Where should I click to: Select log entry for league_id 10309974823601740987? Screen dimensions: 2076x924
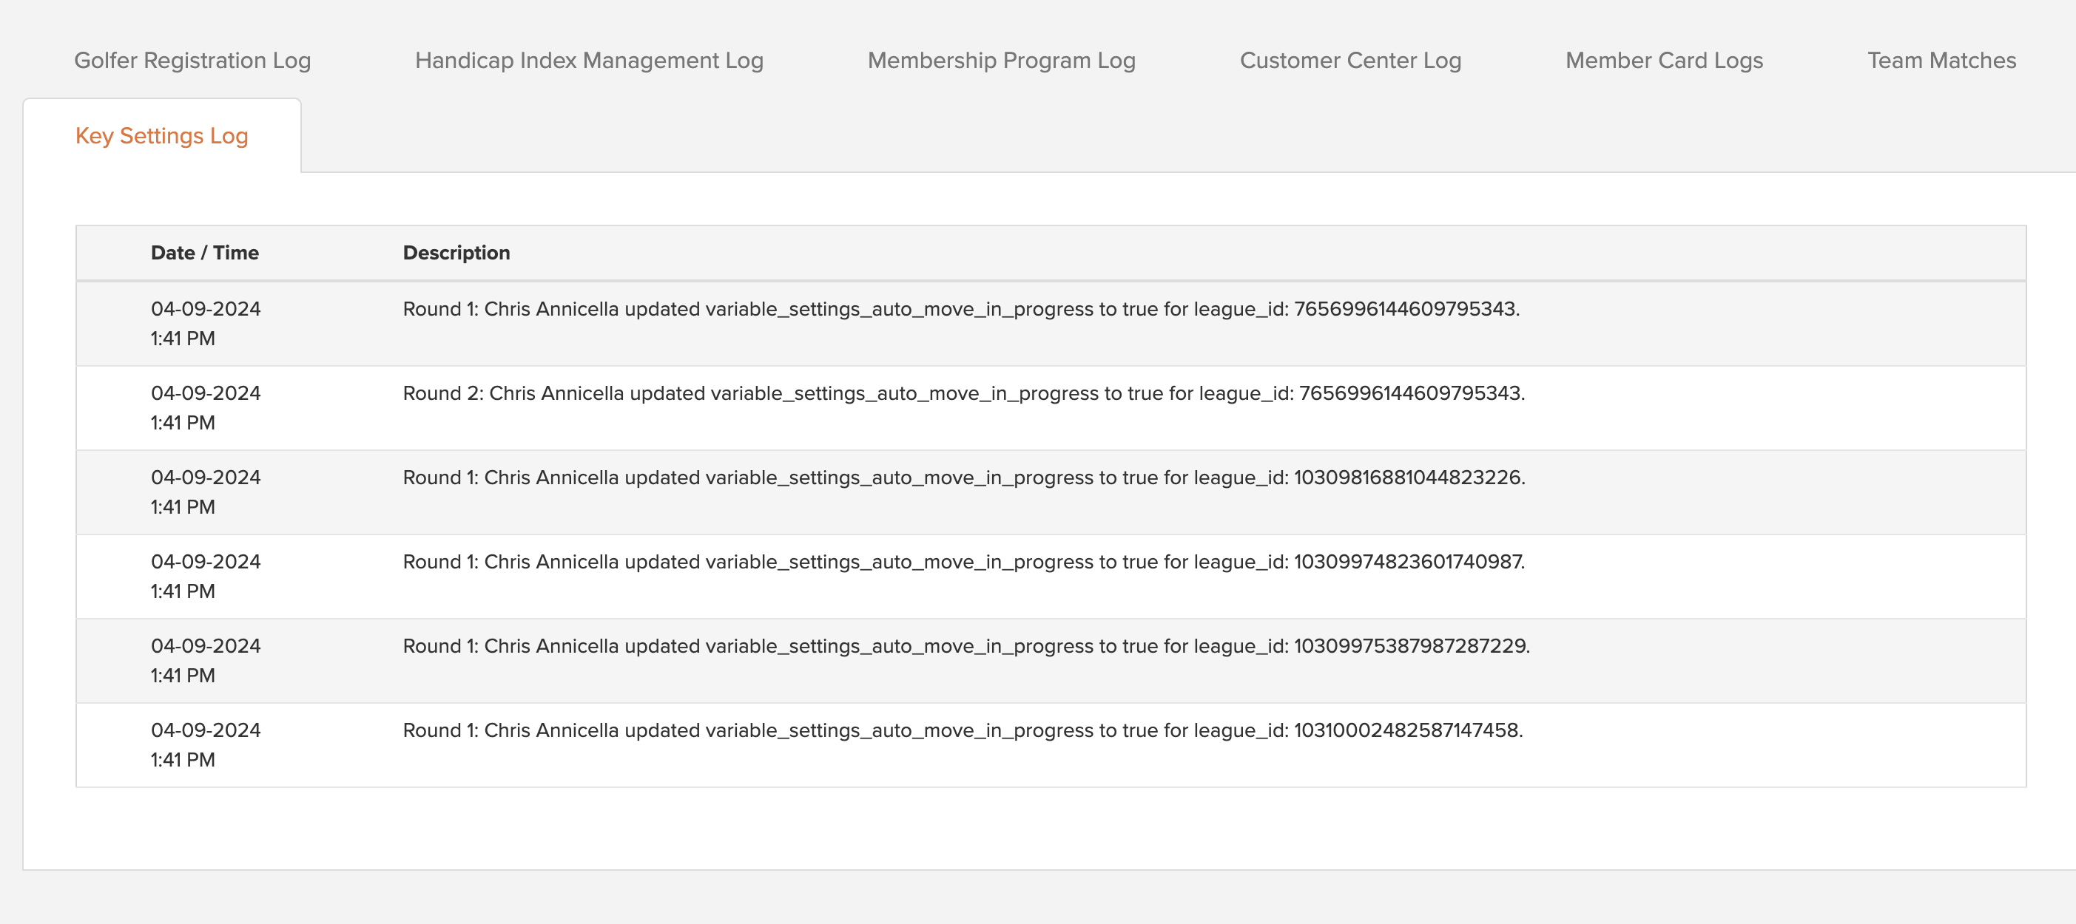(1051, 577)
